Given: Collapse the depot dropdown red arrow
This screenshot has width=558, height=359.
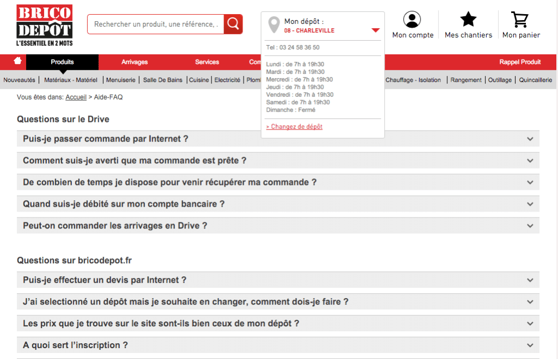Looking at the screenshot, I should click(x=375, y=30).
